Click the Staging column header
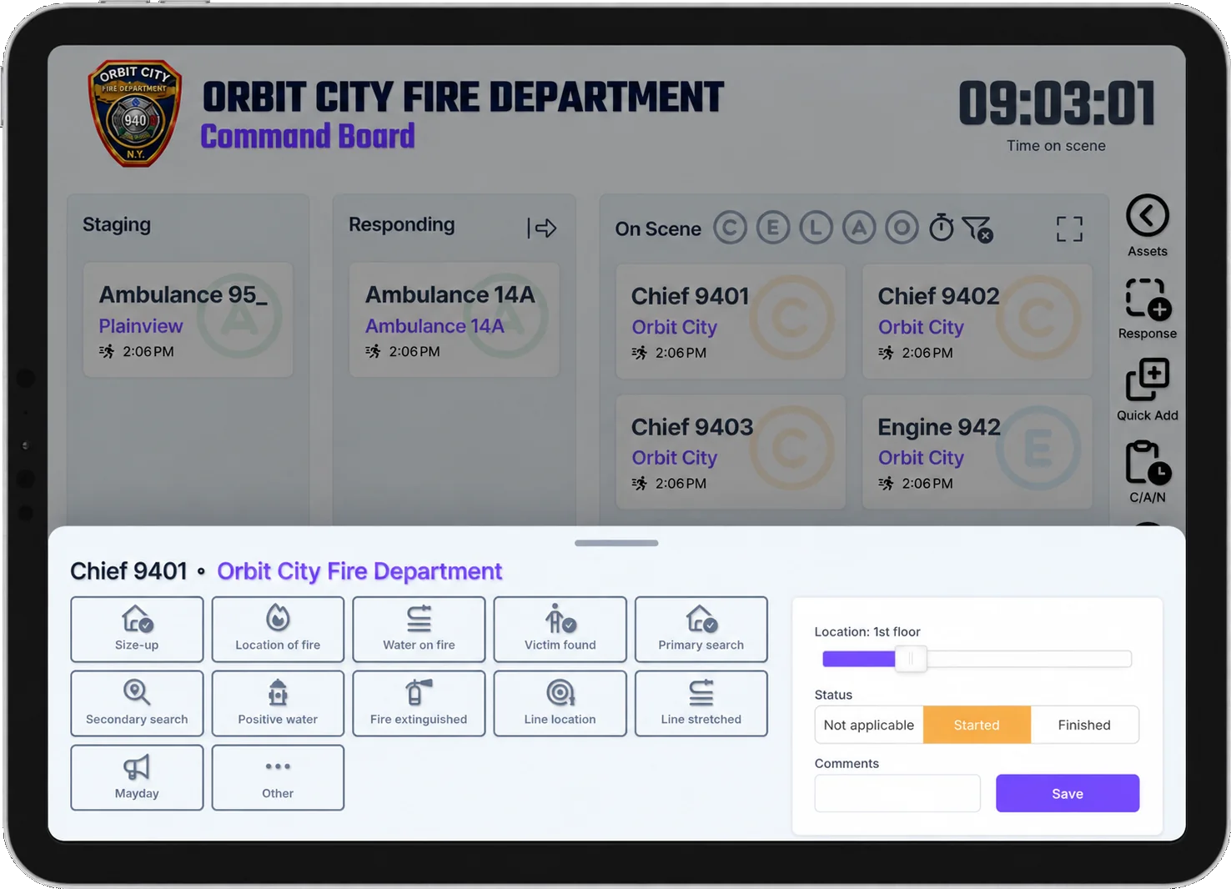Image resolution: width=1231 pixels, height=889 pixels. point(117,224)
